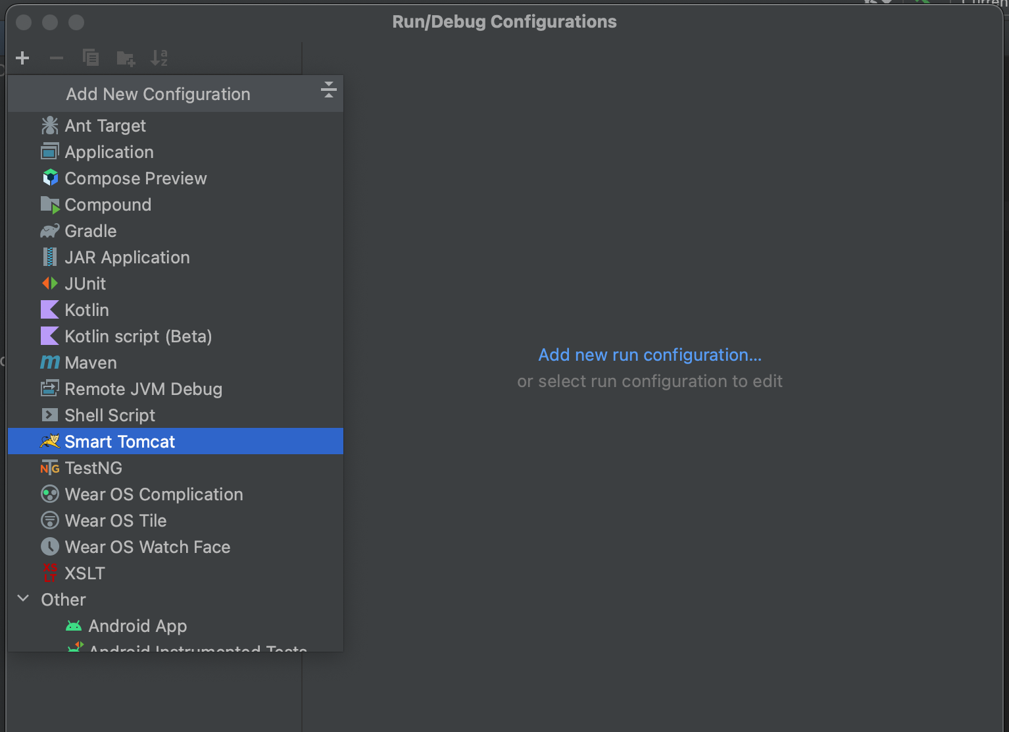
Task: Click the JAR Application archive icon
Action: point(50,257)
